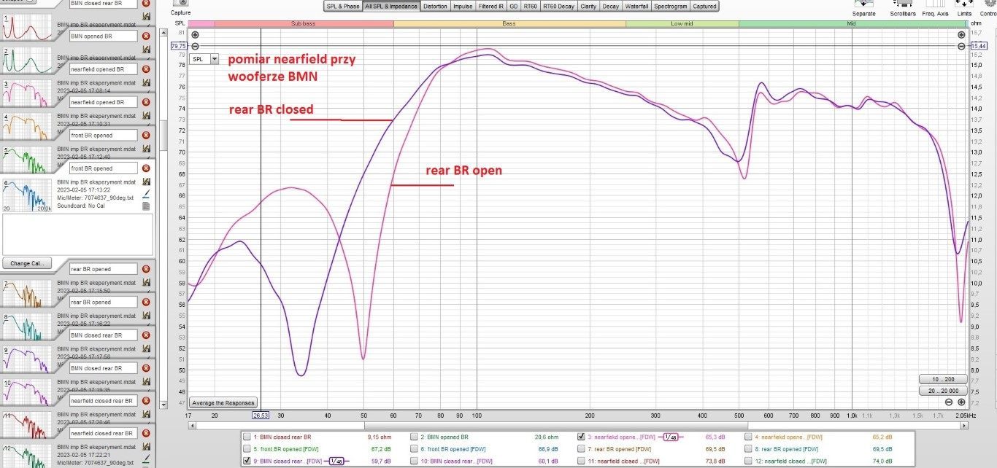Delete measurement 5 named front BR opened
Screen dimensions: 997x468
point(145,135)
